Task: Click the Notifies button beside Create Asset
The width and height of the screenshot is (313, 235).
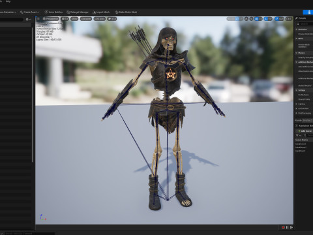Action: click(53, 12)
